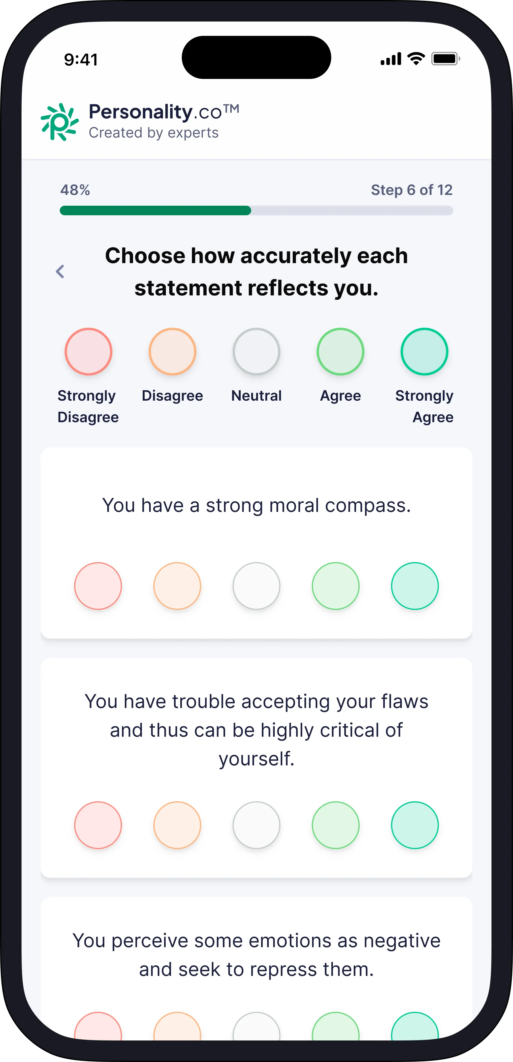The width and height of the screenshot is (513, 1062).
Task: Select Strongly Disagree for strong moral compass
Action: tap(98, 586)
